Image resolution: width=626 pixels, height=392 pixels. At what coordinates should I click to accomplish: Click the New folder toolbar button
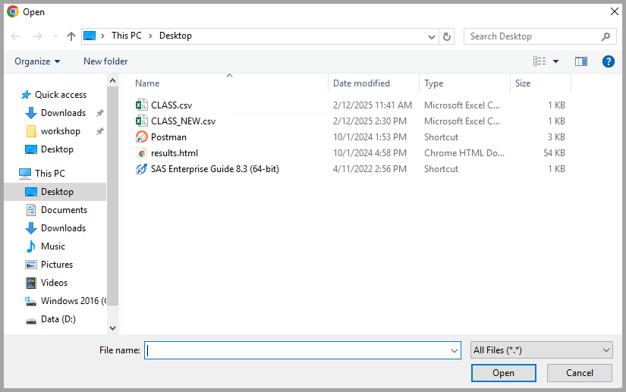pyautogui.click(x=105, y=61)
